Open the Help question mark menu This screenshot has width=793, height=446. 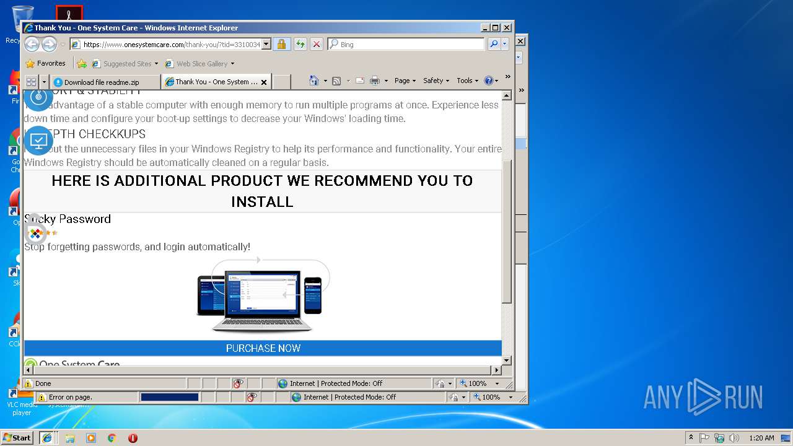click(x=491, y=81)
